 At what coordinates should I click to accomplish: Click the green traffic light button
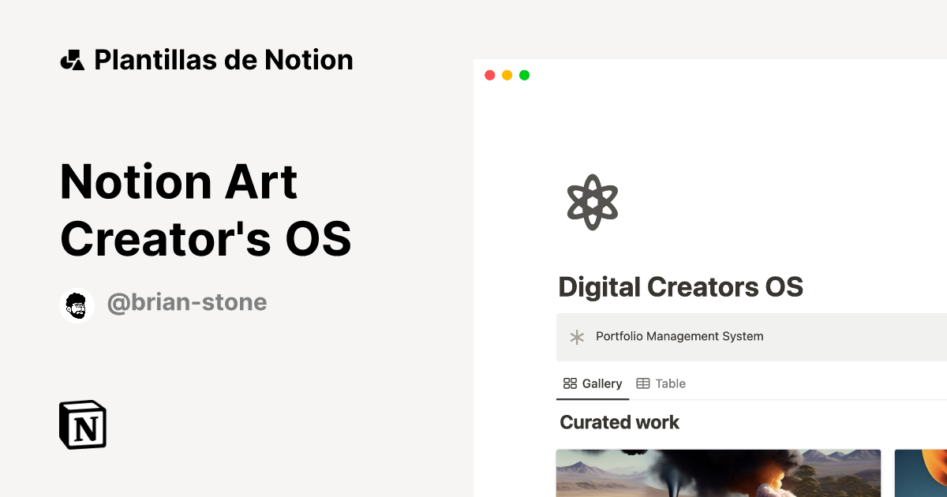[524, 74]
